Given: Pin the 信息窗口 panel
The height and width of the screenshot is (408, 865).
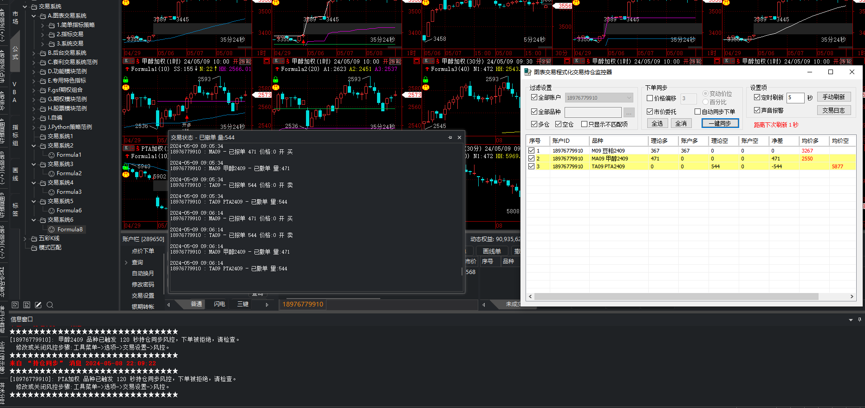Looking at the screenshot, I should coord(859,319).
